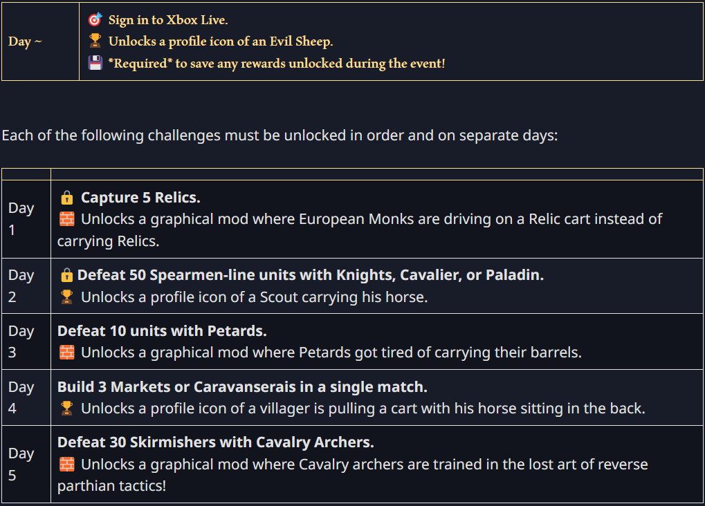Click the Sign in to Xbox Live text
The height and width of the screenshot is (506, 705).
(x=168, y=20)
